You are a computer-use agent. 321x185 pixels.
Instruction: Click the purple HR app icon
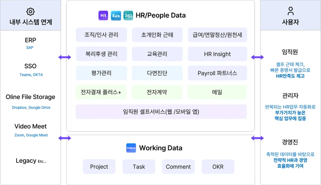tap(103, 16)
